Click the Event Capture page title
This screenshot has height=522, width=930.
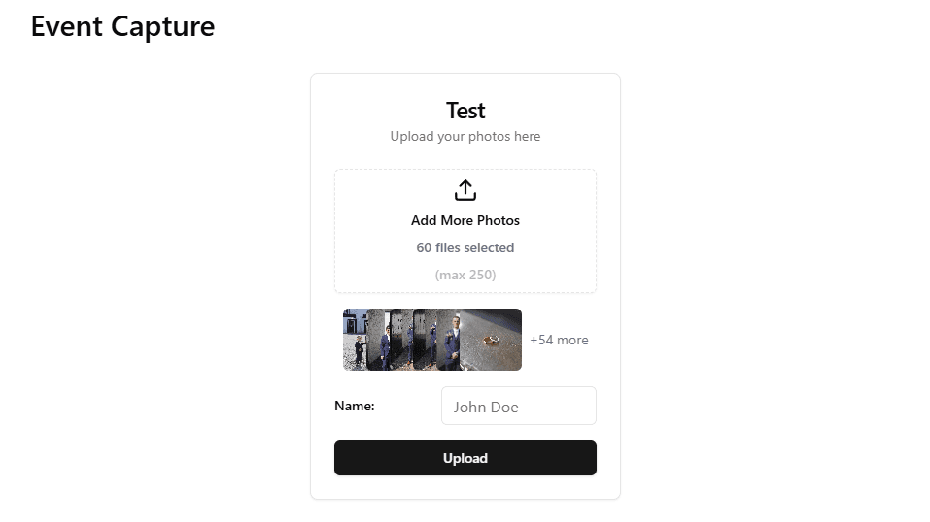click(x=122, y=26)
